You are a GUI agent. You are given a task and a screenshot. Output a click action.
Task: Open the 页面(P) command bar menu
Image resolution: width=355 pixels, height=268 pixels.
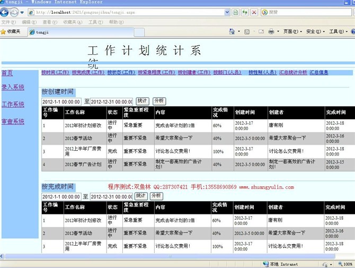coord(292,31)
